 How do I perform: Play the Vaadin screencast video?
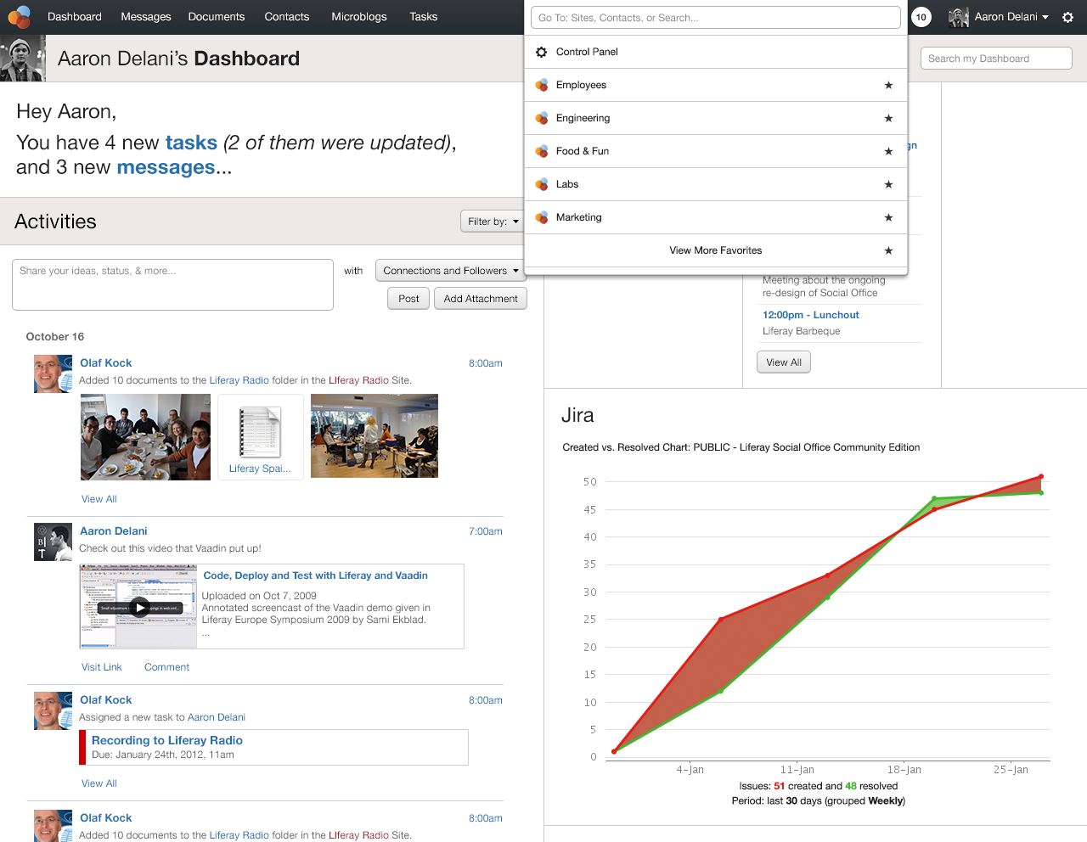point(138,606)
